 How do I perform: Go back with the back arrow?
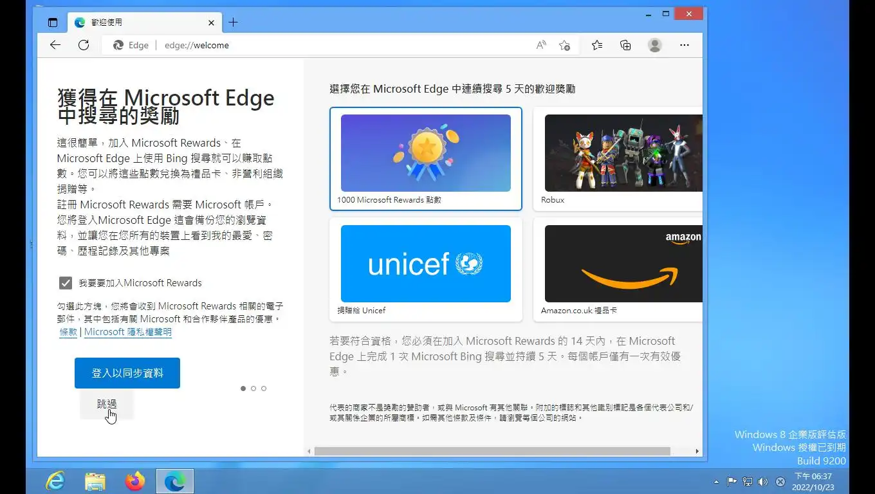55,45
